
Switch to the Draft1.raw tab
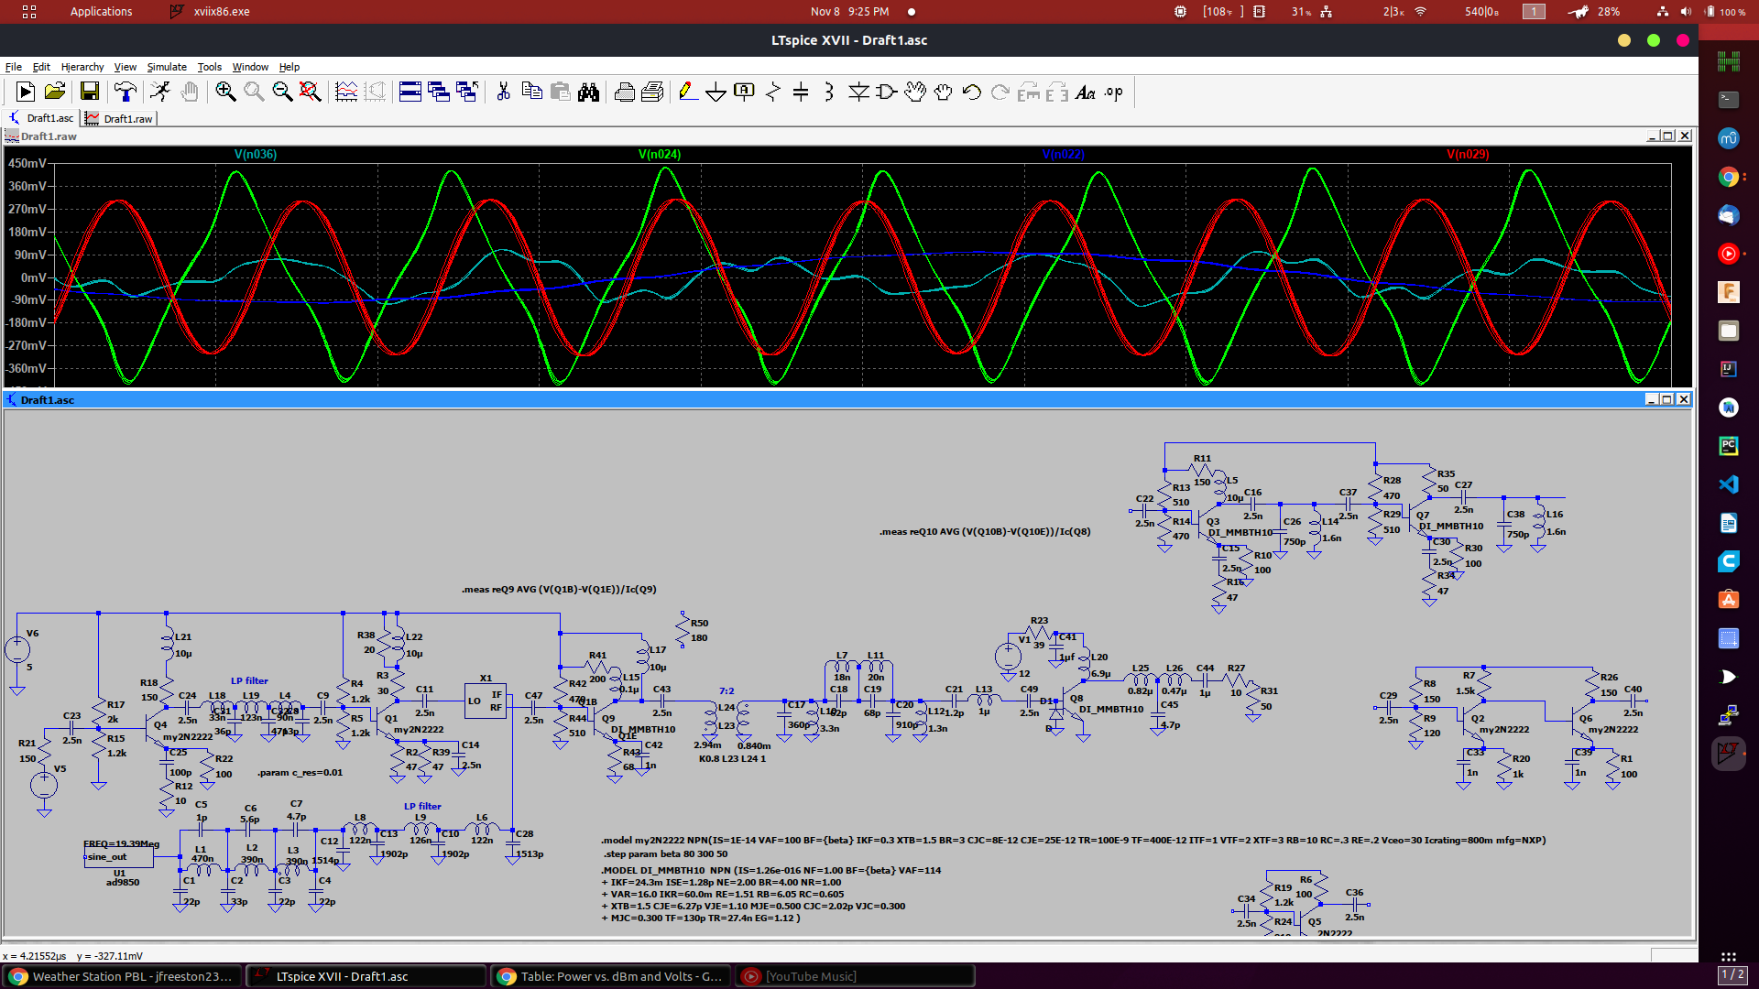tap(120, 118)
